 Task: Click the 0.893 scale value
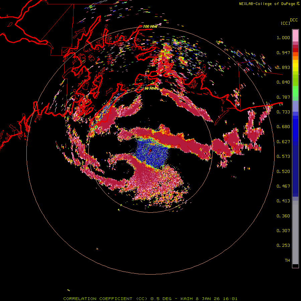[x=283, y=67]
